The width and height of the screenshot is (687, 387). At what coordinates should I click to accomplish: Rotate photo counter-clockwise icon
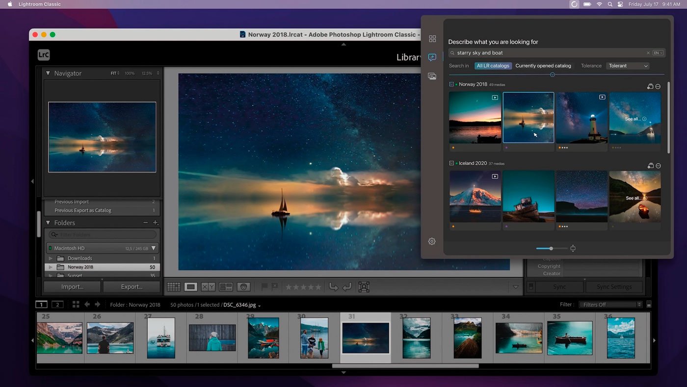[x=334, y=287]
